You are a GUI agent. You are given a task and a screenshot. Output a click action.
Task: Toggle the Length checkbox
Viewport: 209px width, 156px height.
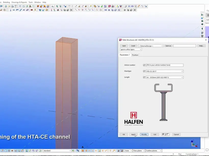pyautogui.click(x=144, y=77)
